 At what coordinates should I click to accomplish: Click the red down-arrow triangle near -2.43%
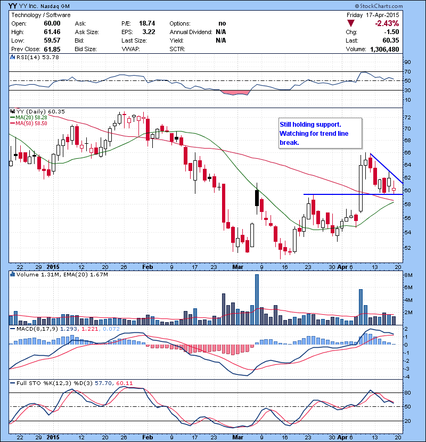pyautogui.click(x=351, y=23)
